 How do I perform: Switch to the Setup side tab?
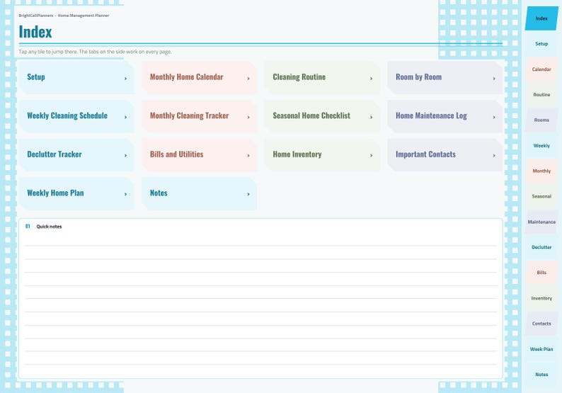[x=541, y=44]
